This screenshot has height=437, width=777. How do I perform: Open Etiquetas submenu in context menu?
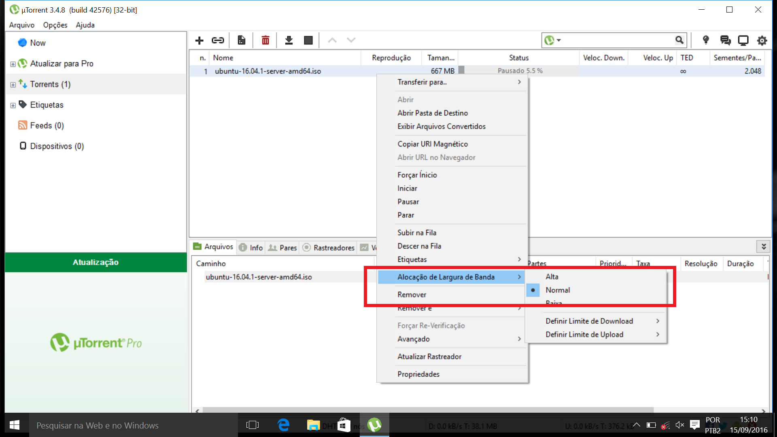click(452, 259)
